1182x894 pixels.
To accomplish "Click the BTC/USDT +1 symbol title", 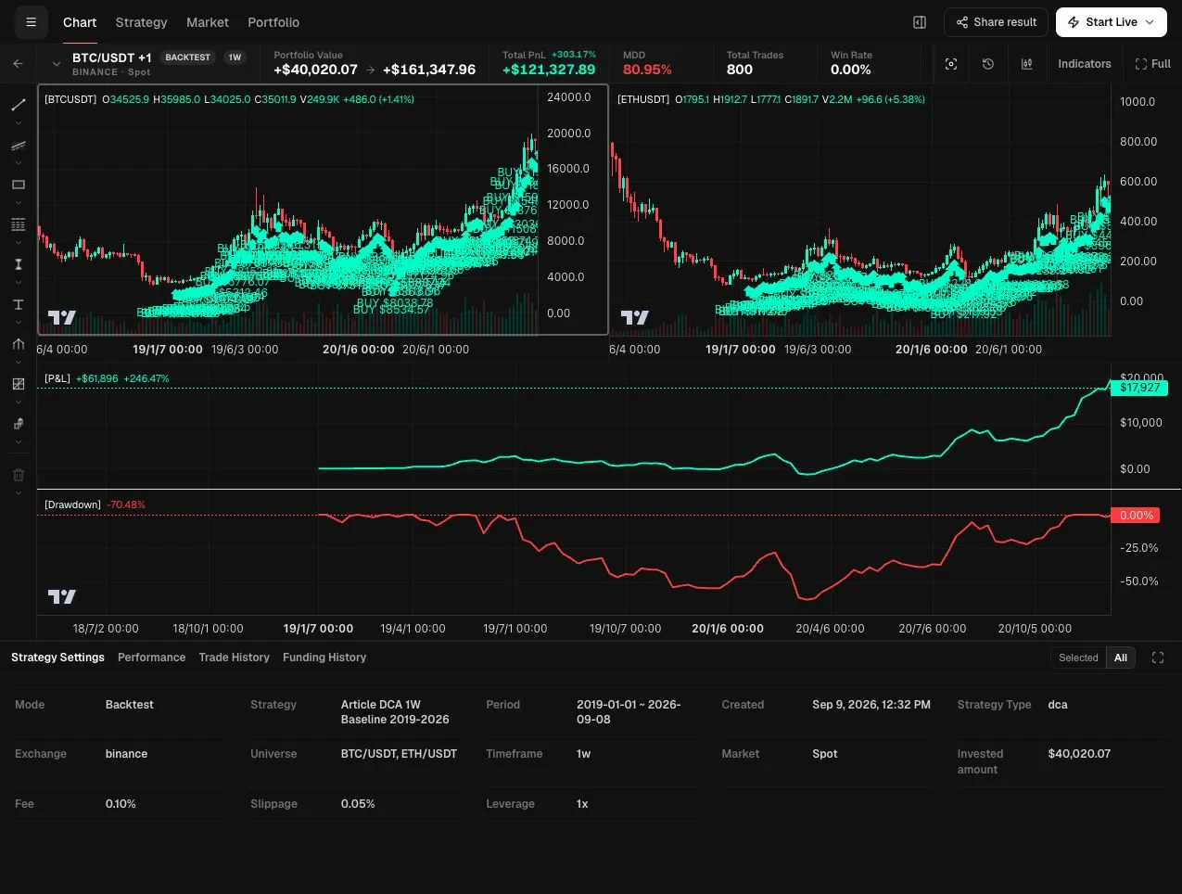I will tap(112, 57).
